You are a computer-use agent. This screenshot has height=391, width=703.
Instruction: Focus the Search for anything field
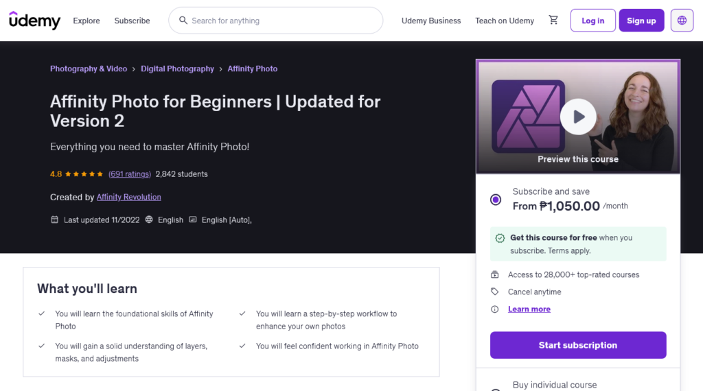pos(275,21)
